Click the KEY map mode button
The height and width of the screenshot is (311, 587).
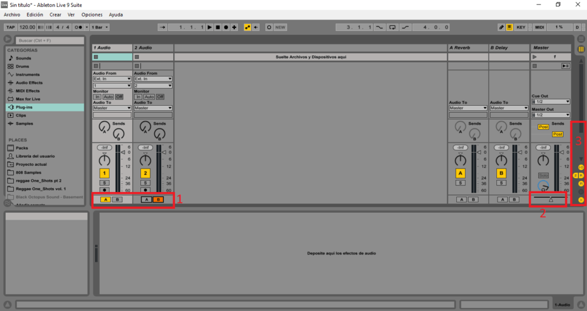pyautogui.click(x=521, y=27)
